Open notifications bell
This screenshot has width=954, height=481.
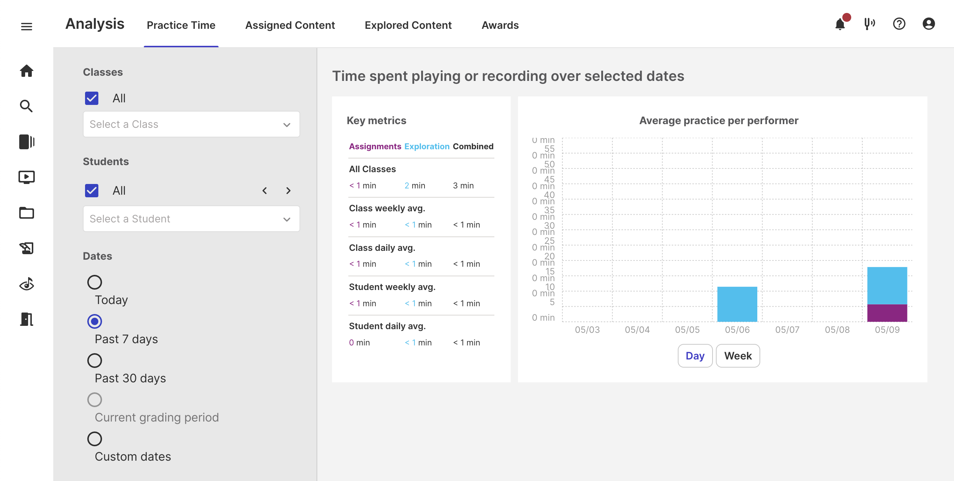(840, 24)
